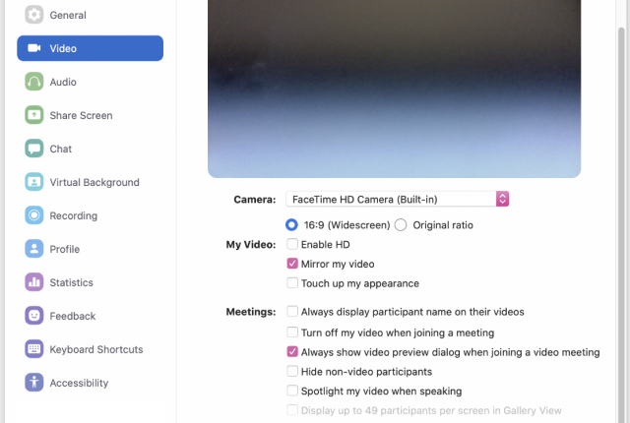Screen dimensions: 630x423
Task: Open the Camera dropdown arrows
Action: (x=502, y=199)
